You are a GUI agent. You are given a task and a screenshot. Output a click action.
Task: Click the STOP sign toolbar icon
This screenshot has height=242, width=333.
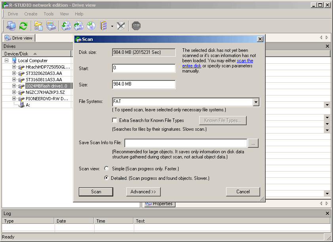136,26
